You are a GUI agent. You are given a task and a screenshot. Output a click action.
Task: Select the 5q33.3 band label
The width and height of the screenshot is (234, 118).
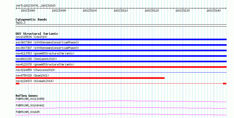[x=21, y=23]
